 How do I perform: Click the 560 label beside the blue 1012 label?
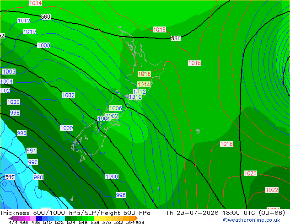click(45, 16)
